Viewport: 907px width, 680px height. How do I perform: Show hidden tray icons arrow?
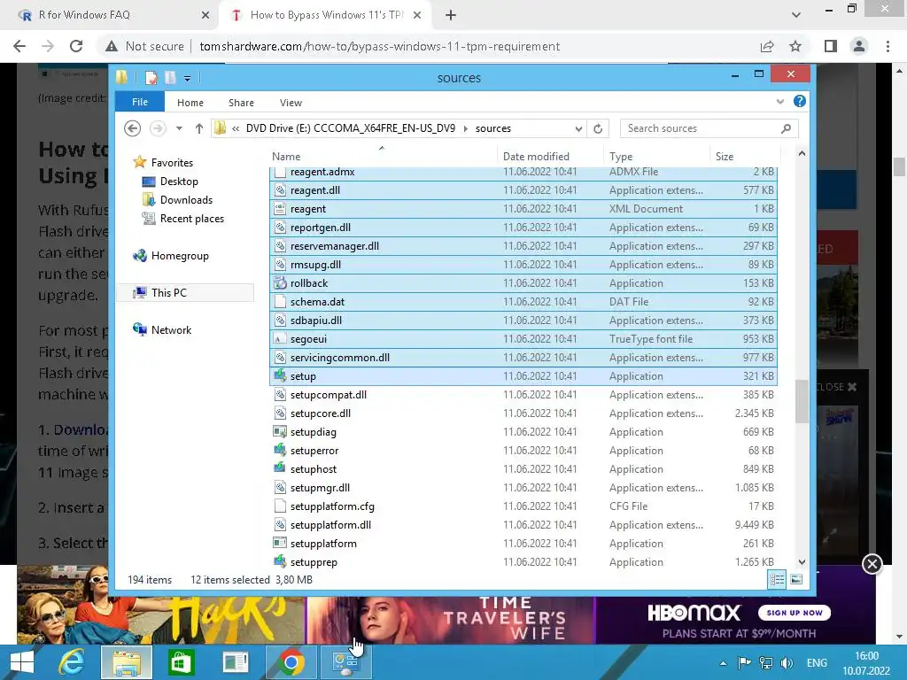(x=723, y=663)
